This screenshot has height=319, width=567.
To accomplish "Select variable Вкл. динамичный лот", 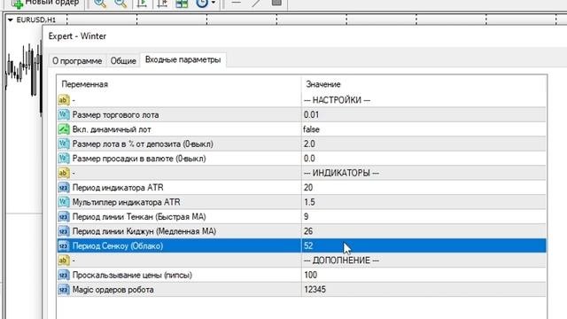I will (112, 129).
